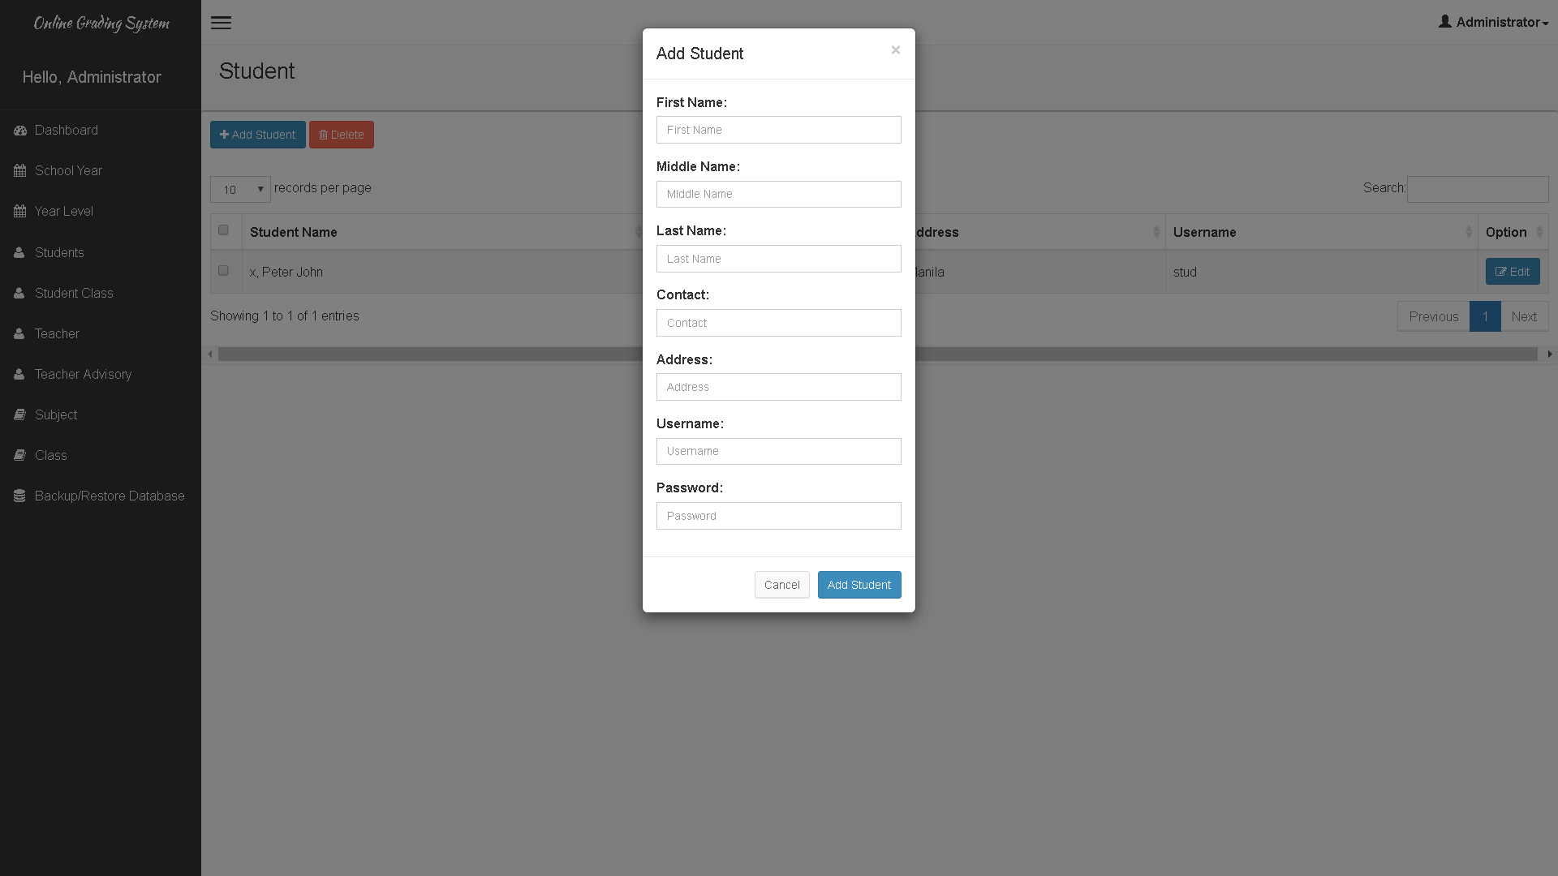This screenshot has height=876, width=1558.
Task: Click the First Name input field
Action: click(x=778, y=130)
